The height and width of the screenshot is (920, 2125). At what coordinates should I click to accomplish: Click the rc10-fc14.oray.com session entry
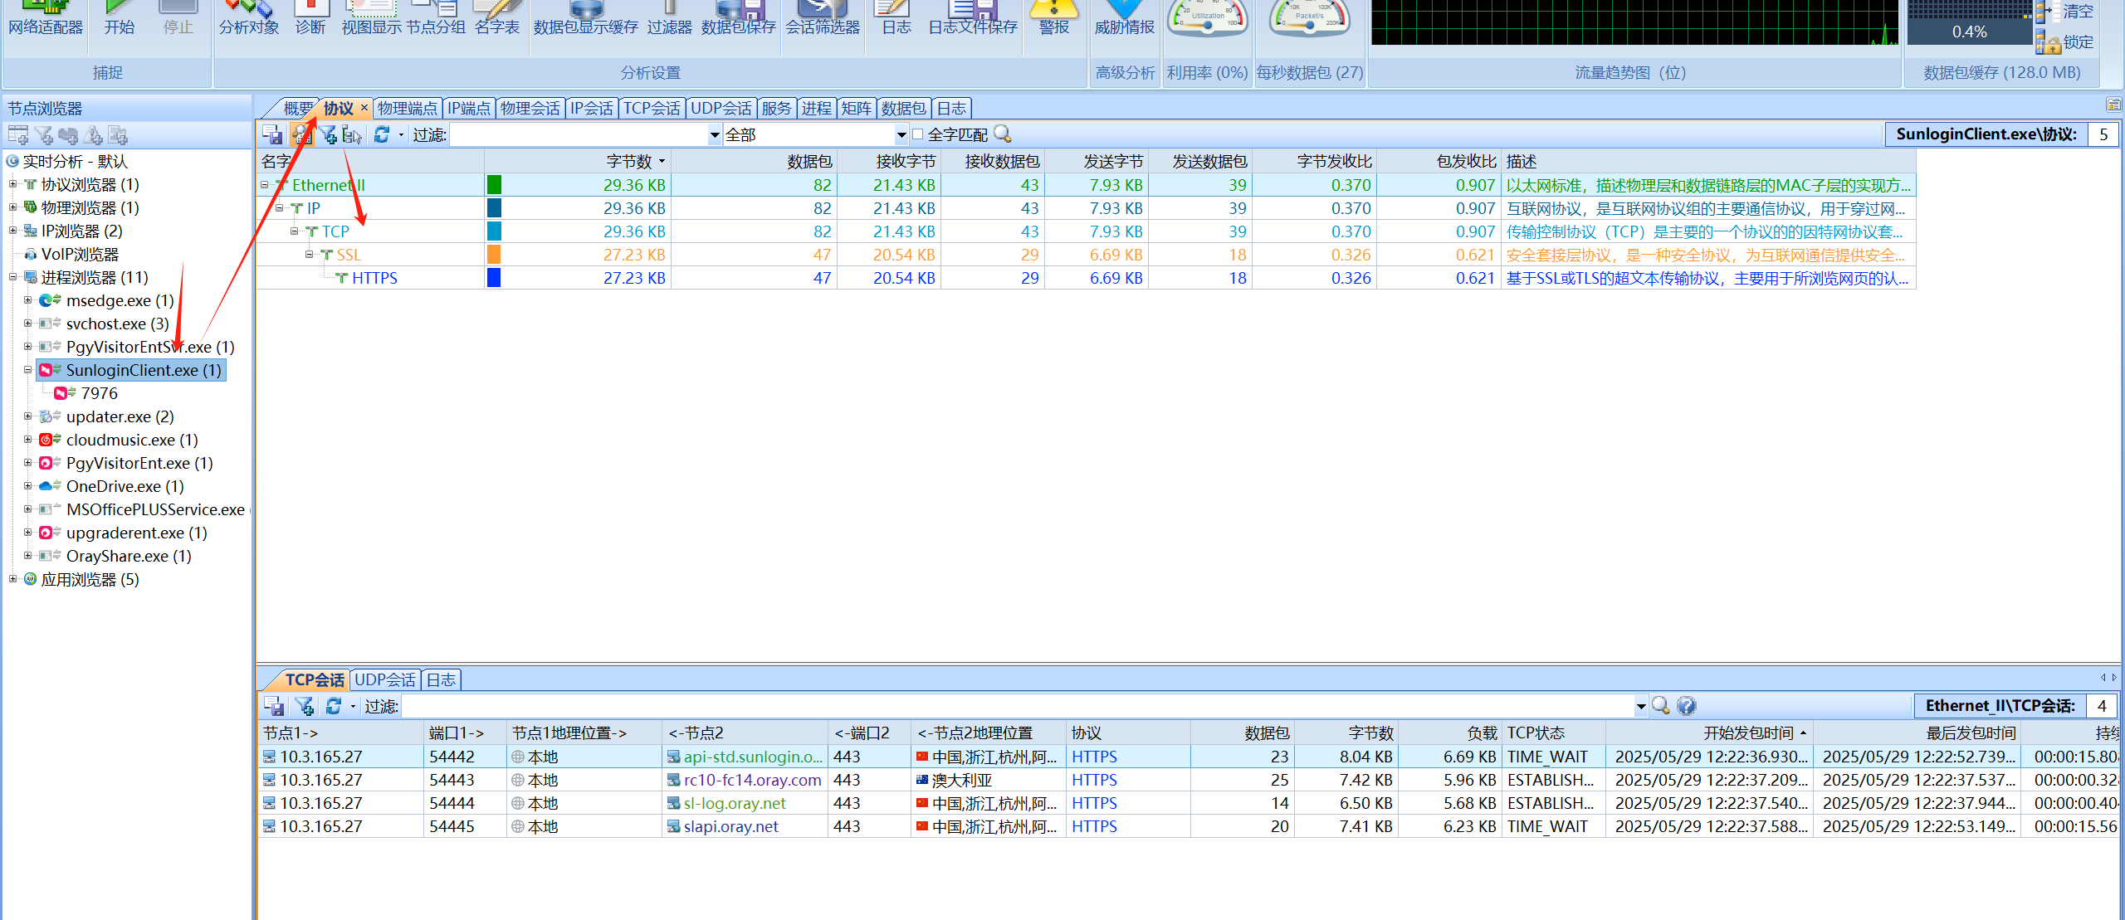point(751,781)
